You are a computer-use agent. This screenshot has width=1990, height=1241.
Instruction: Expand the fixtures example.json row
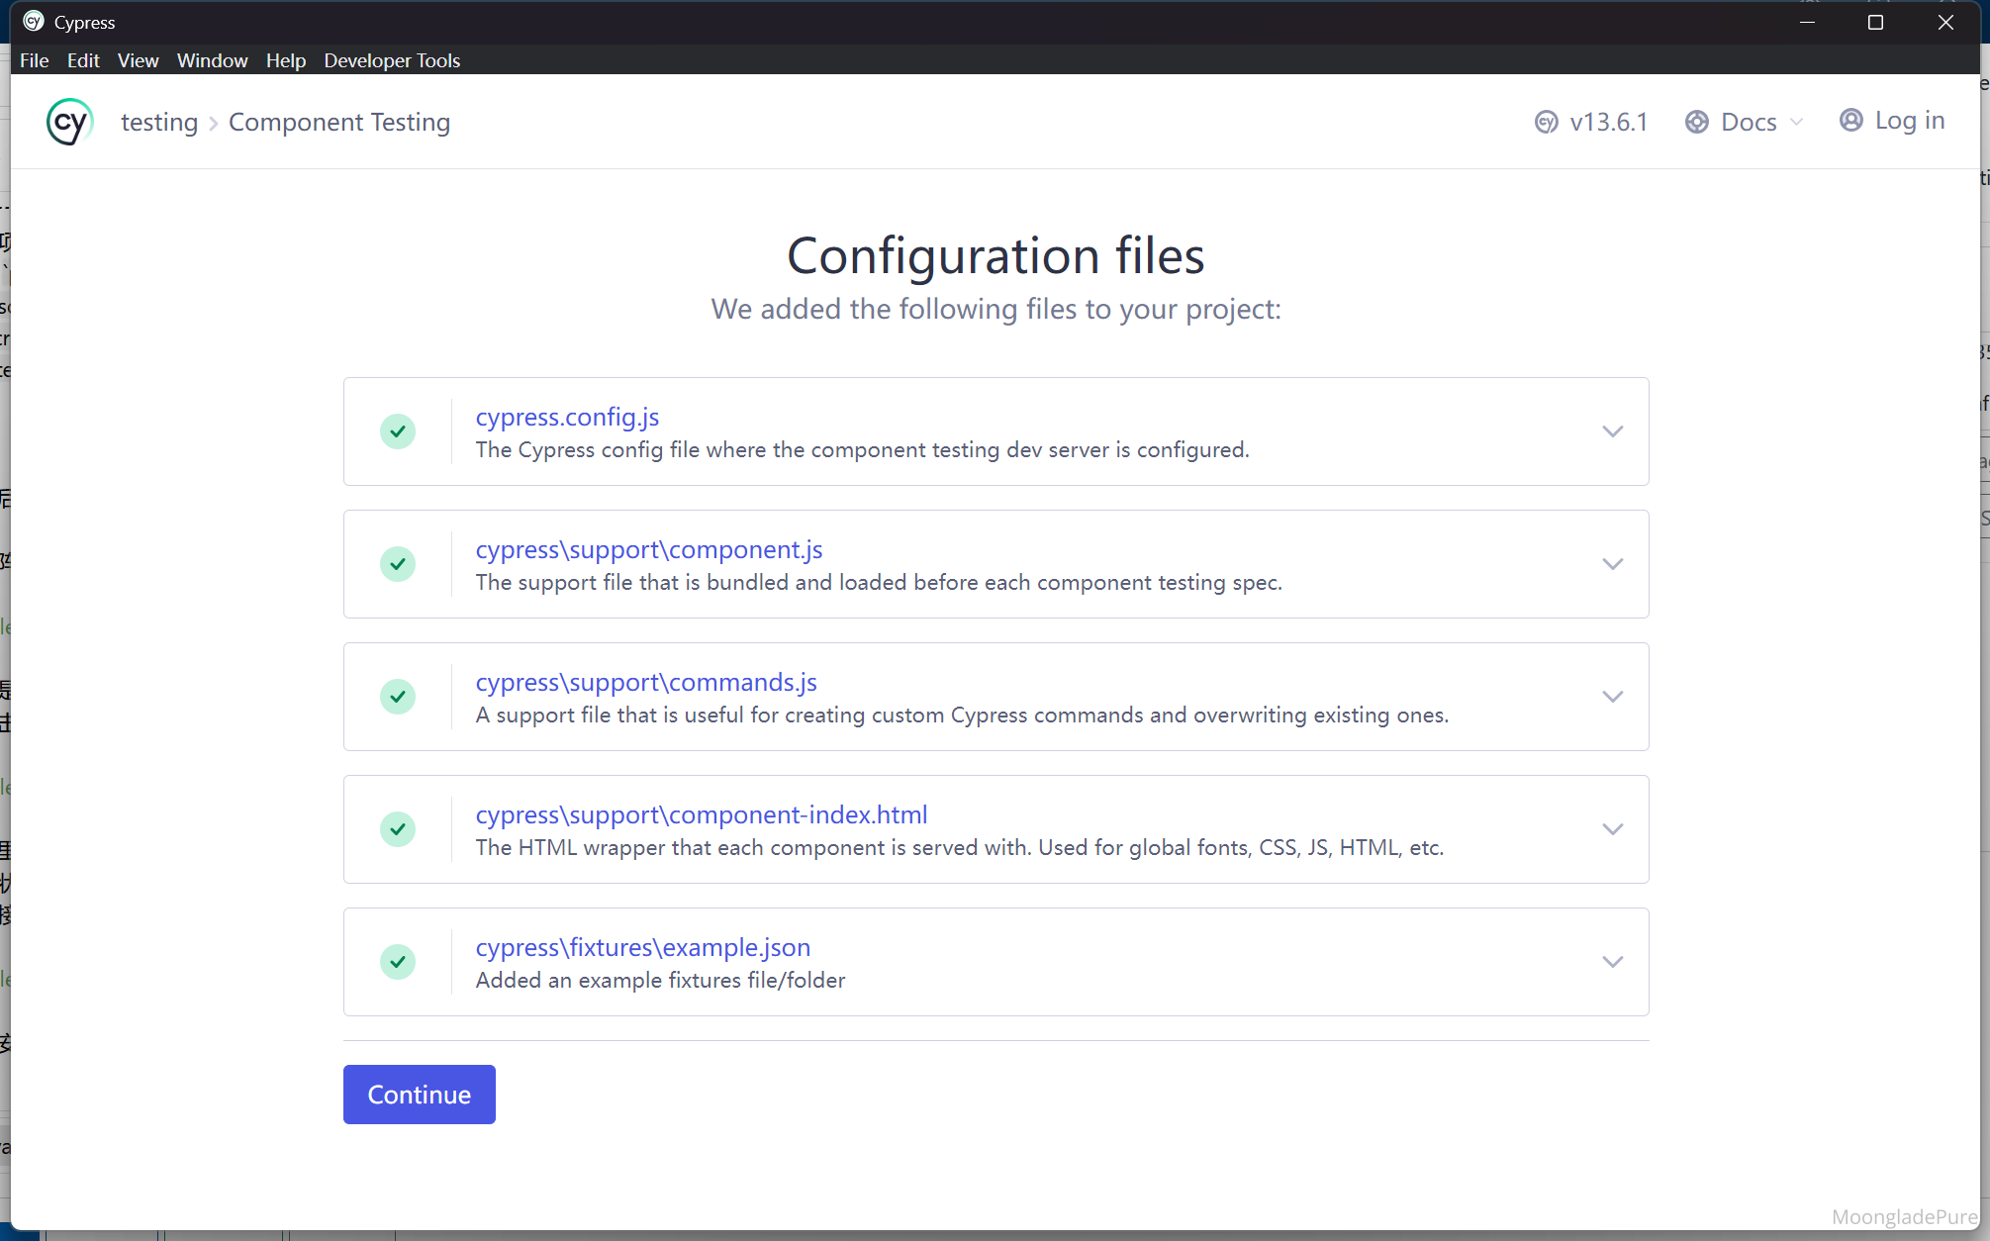click(x=1612, y=962)
